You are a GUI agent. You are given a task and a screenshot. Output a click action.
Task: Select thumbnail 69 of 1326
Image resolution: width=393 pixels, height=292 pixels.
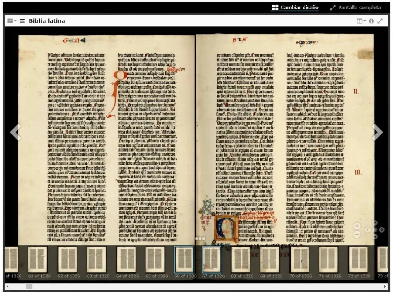[270, 259]
